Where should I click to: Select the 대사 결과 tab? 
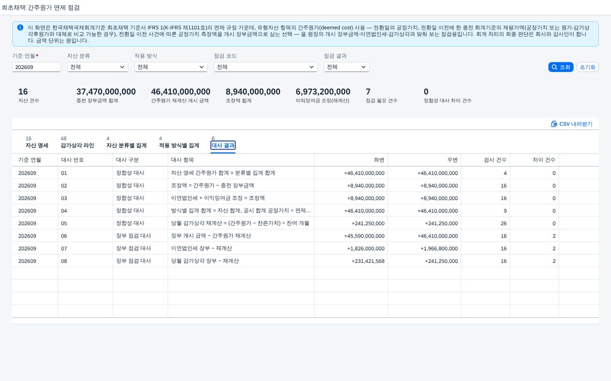(223, 145)
